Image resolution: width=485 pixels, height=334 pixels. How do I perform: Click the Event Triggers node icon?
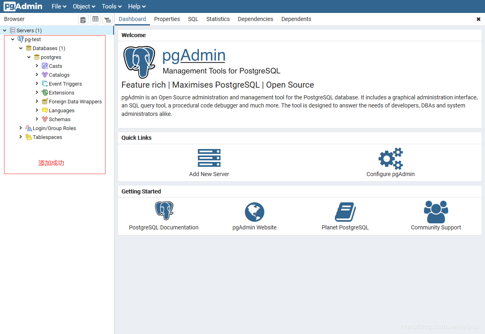45,84
